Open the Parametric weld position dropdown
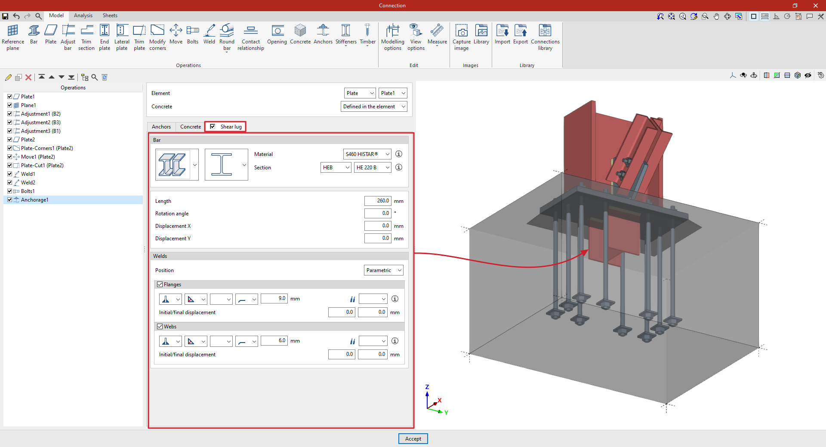This screenshot has height=447, width=826. click(383, 270)
